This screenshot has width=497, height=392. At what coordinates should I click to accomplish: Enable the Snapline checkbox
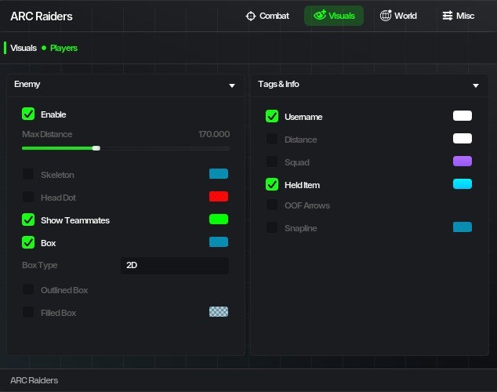pos(272,227)
